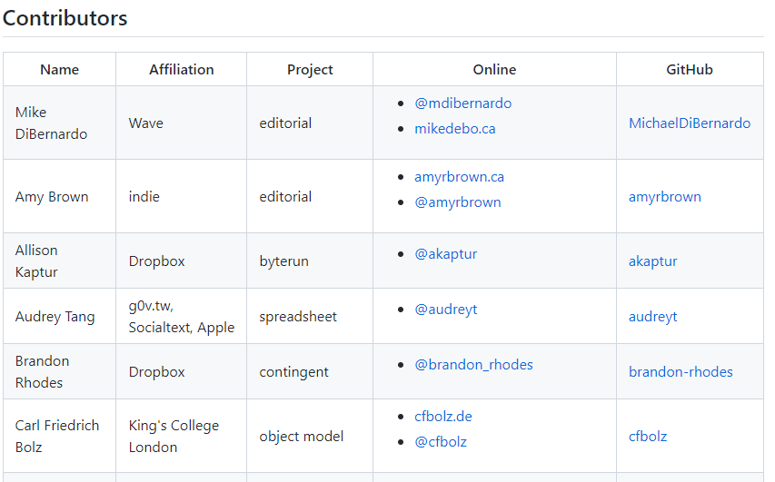Open cfbolz GitHub profile link
The height and width of the screenshot is (482, 775).
coord(648,436)
